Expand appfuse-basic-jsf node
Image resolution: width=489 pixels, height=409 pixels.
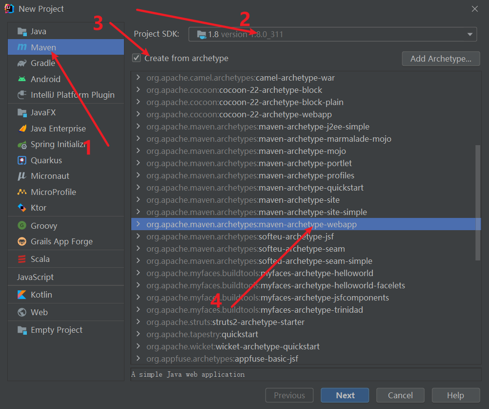pos(138,358)
